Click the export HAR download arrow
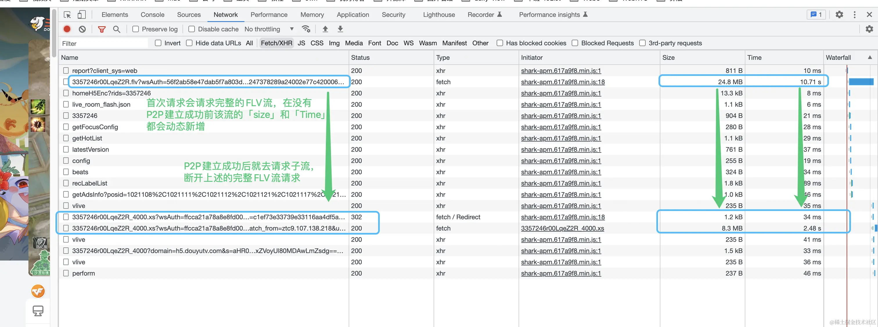Screen dimensions: 878x327 (340, 29)
